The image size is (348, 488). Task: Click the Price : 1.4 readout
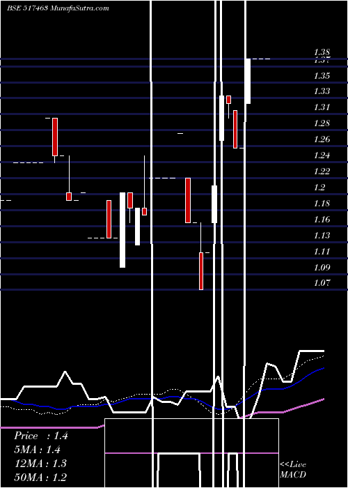(40, 436)
